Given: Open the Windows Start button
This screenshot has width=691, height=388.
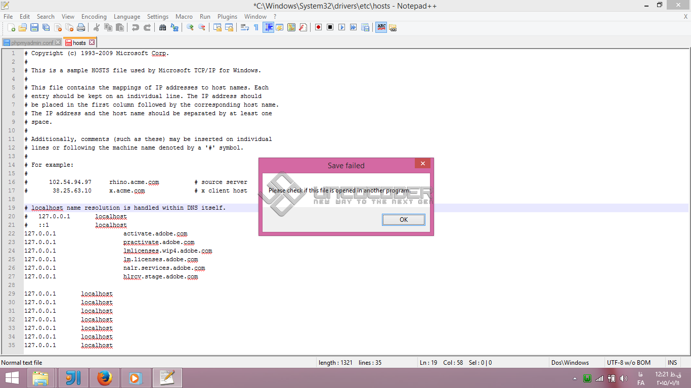Looking at the screenshot, I should pos(12,378).
